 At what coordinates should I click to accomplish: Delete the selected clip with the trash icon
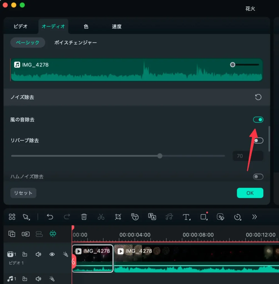pyautogui.click(x=84, y=217)
